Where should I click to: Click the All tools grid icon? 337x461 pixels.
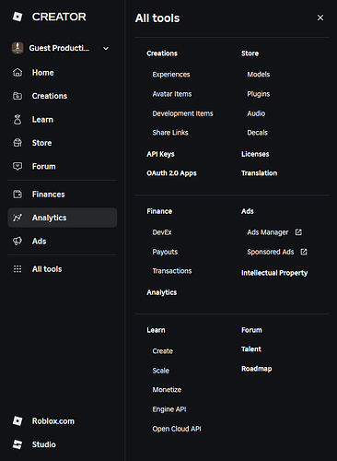pos(17,269)
